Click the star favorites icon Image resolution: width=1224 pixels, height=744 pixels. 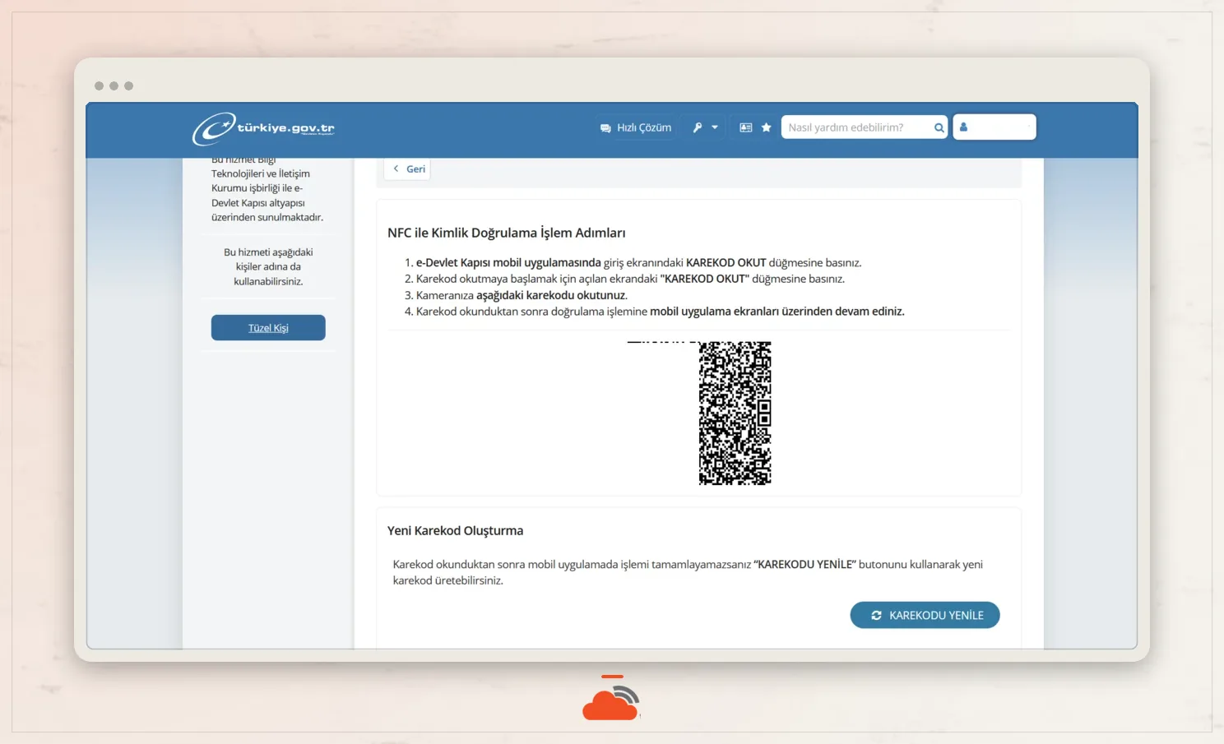(x=766, y=127)
